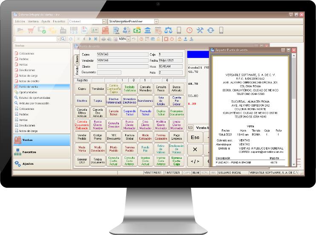The width and height of the screenshot is (316, 235).
Task: Select Artículos por transacción in sidebar
Action: 34,103
